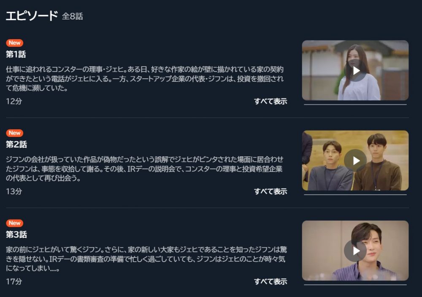422x297 pixels.
Task: Click the progress bar under episode 1 thumbnail
Action: coord(355,104)
